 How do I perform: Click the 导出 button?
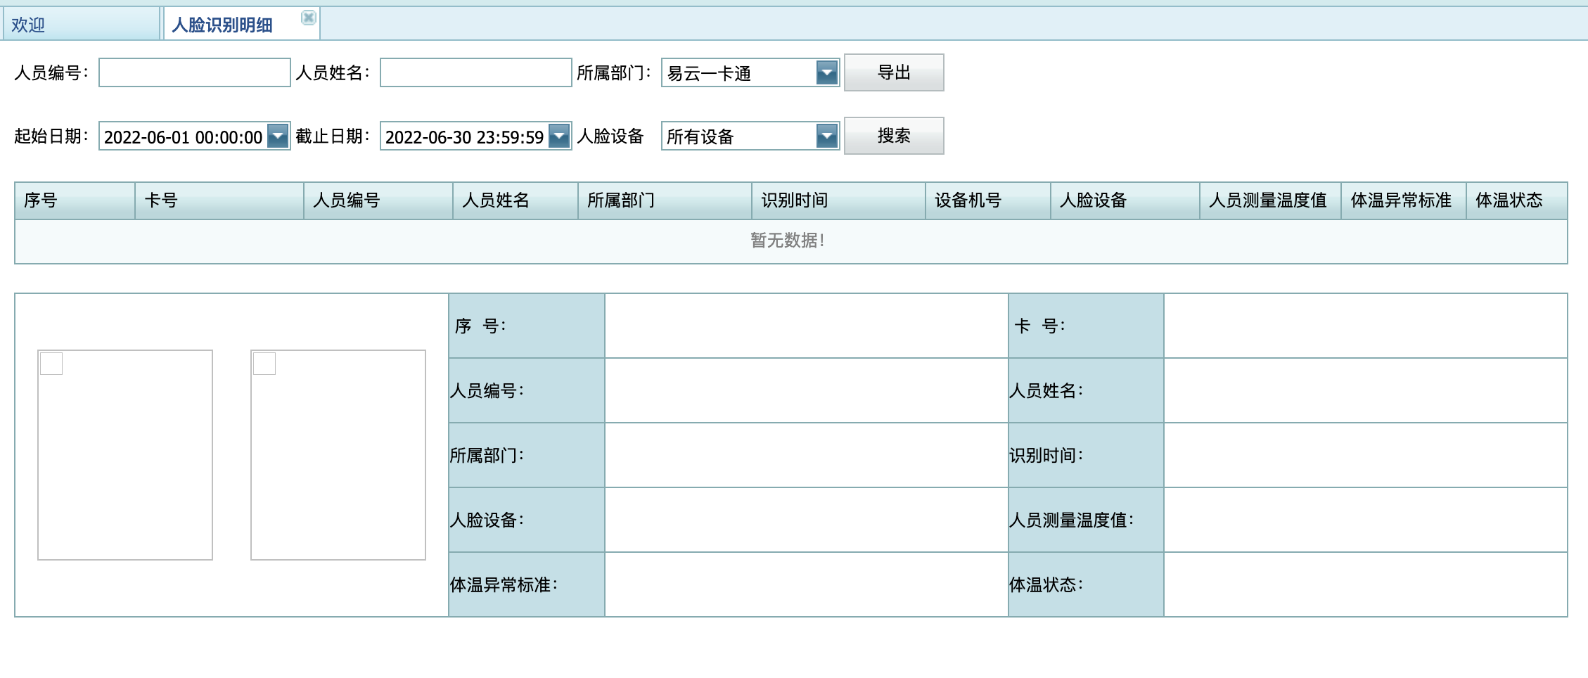[894, 72]
